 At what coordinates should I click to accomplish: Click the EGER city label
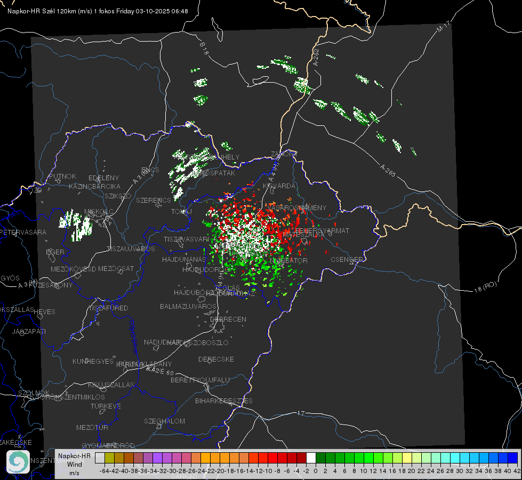pos(55,252)
